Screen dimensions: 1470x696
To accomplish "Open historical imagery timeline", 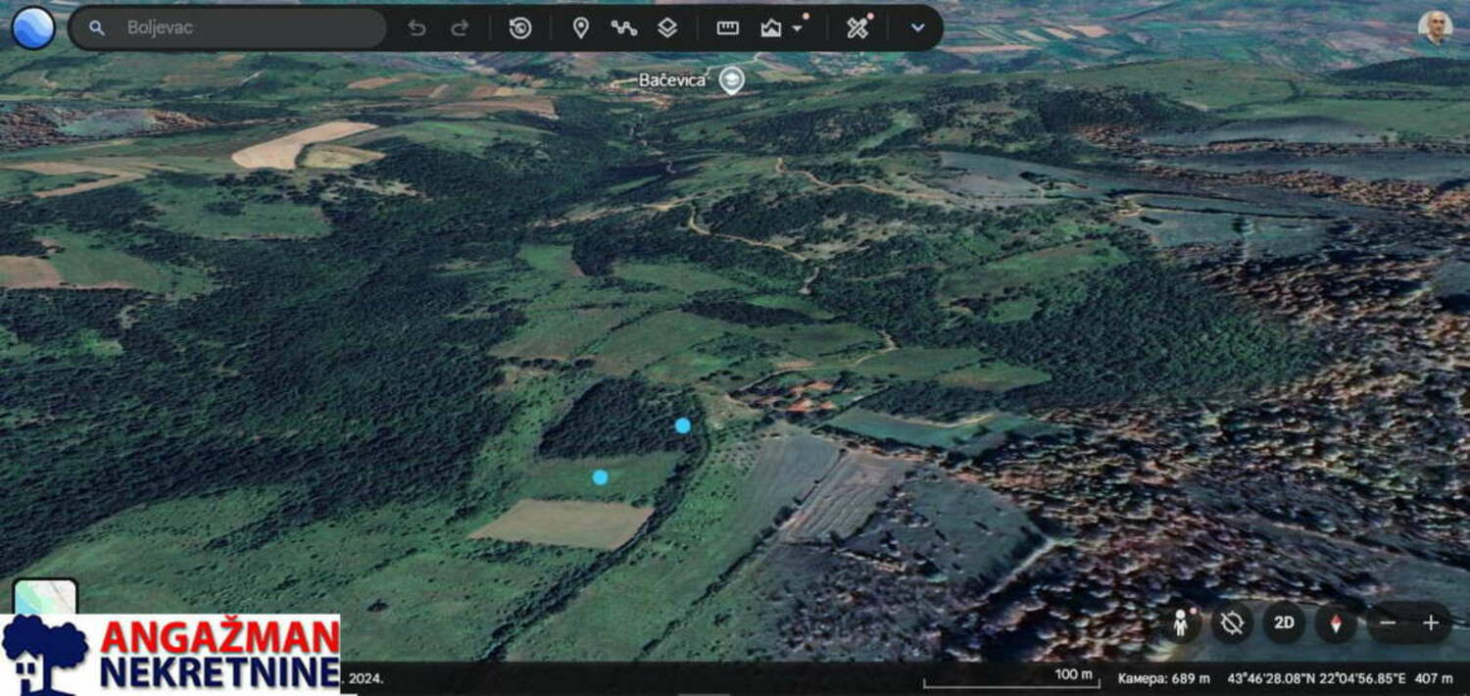I will tap(520, 27).
